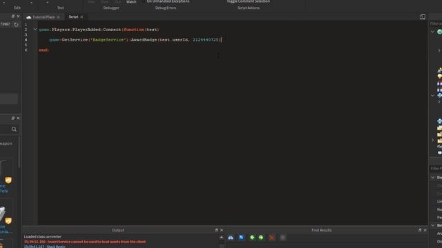The height and width of the screenshot is (248, 442).
Task: Go to previous result with green left arrow
Action: click(x=252, y=238)
